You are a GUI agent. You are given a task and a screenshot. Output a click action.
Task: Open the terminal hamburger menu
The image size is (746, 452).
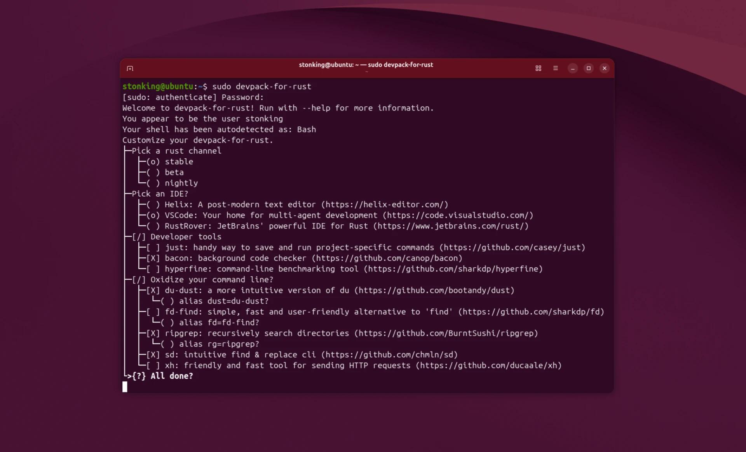pos(555,68)
